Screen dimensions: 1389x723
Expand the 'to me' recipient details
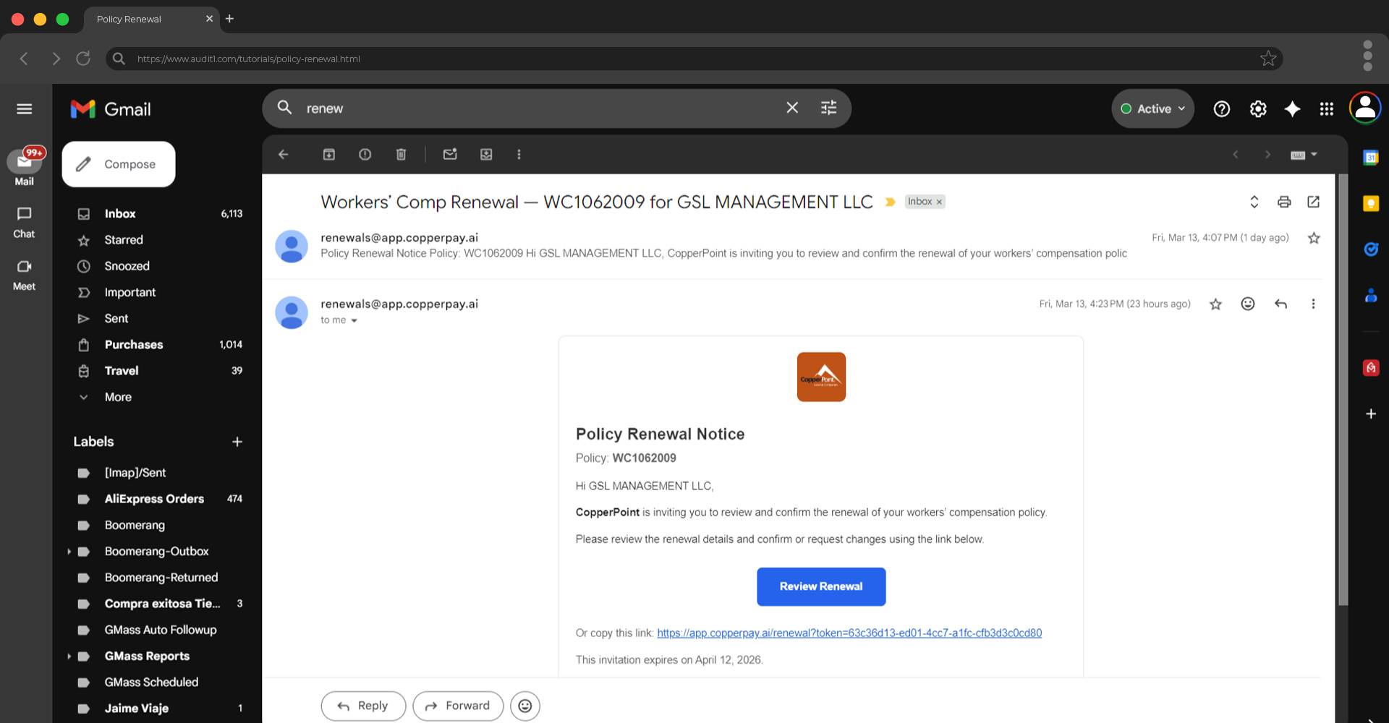point(338,320)
